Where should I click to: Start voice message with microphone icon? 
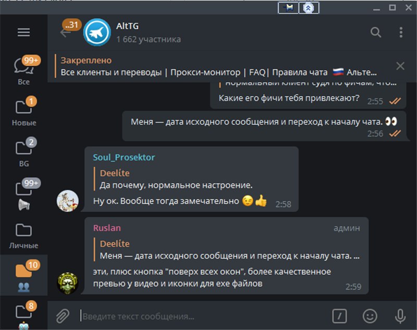pos(400,316)
